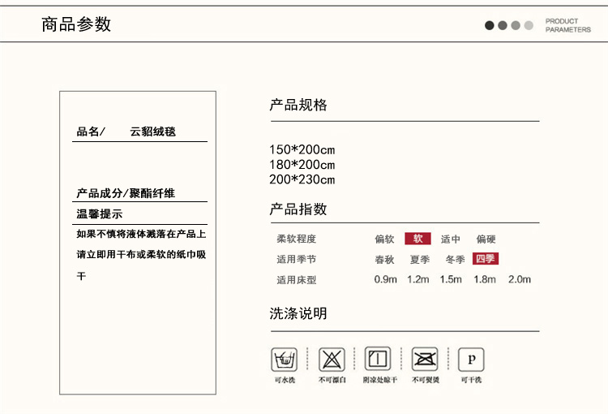The width and height of the screenshot is (608, 414).
Task: Click the washable (可水洗) washtub icon
Action: [x=285, y=358]
